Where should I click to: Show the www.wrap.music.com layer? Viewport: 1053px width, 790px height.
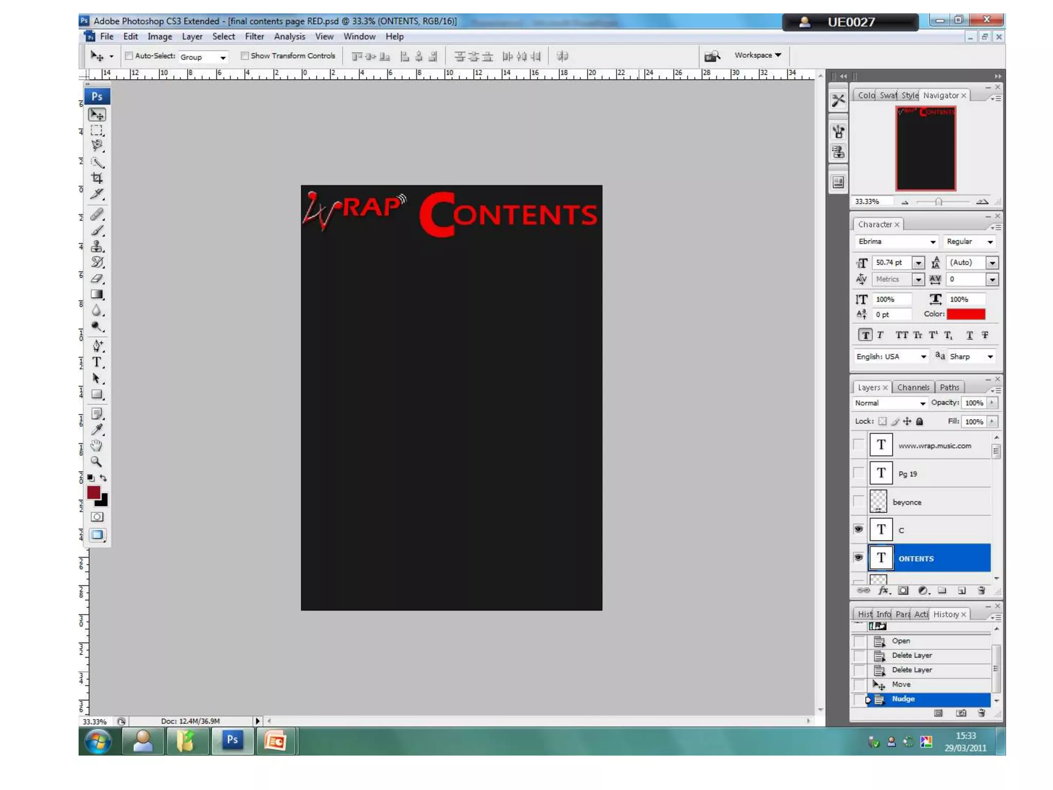(858, 444)
